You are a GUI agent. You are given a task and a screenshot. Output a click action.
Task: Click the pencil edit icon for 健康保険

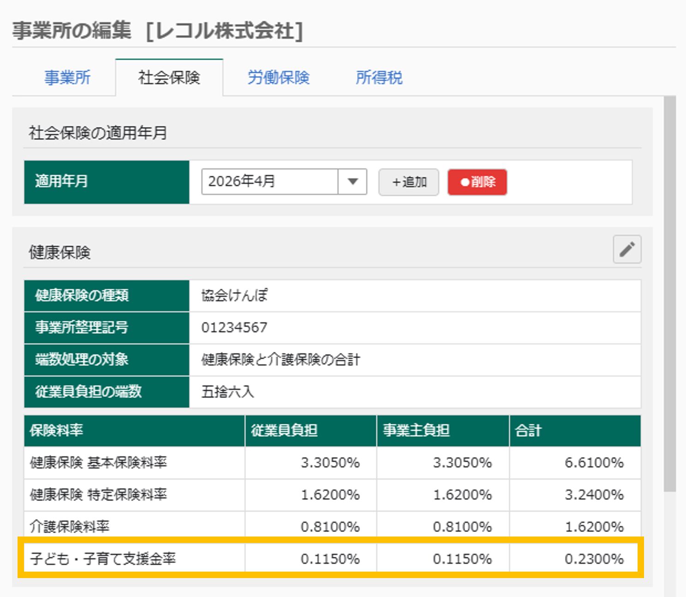click(626, 250)
